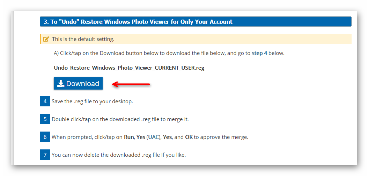Click the blue number 6 step badge
Screen dimensions: 368x176
[x=45, y=137]
